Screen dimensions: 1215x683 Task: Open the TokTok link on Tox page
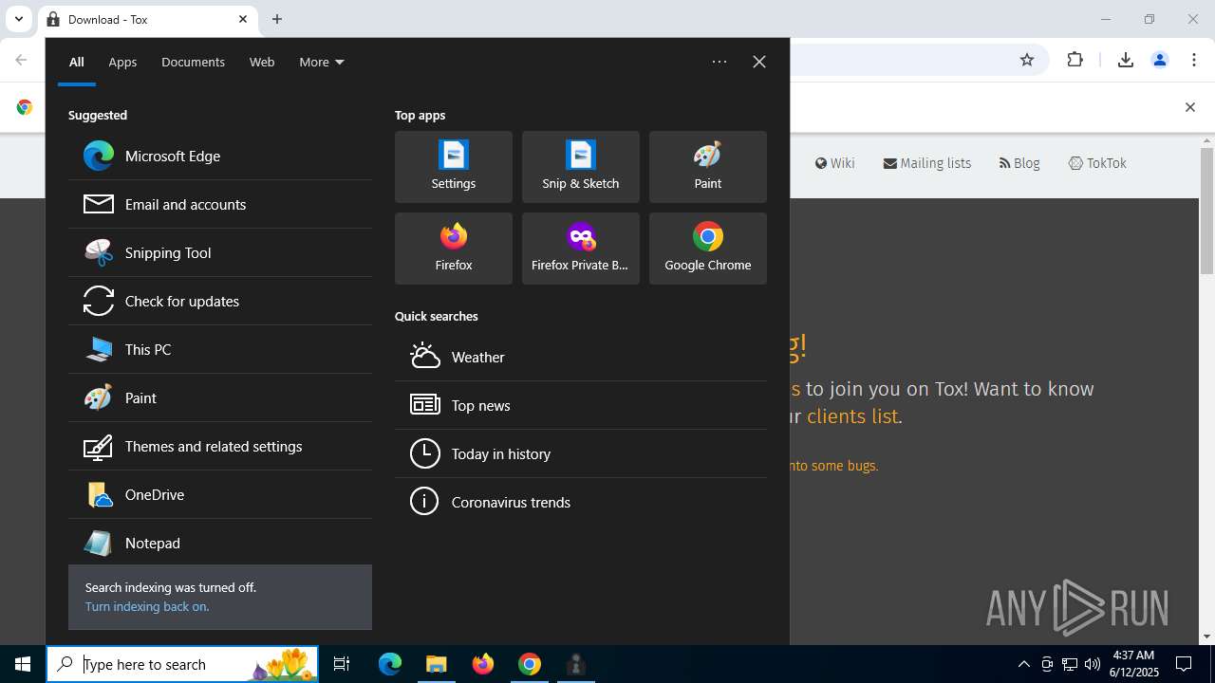tap(1097, 163)
